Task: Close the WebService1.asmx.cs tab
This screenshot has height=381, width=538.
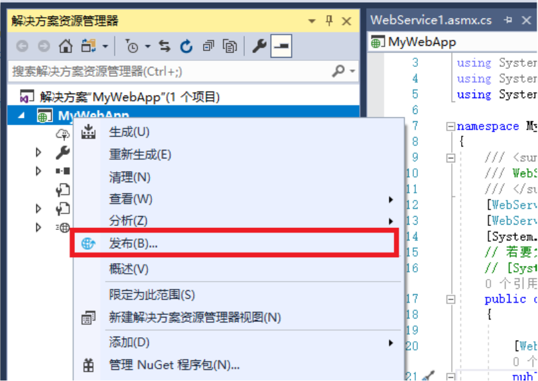Action: click(x=526, y=21)
